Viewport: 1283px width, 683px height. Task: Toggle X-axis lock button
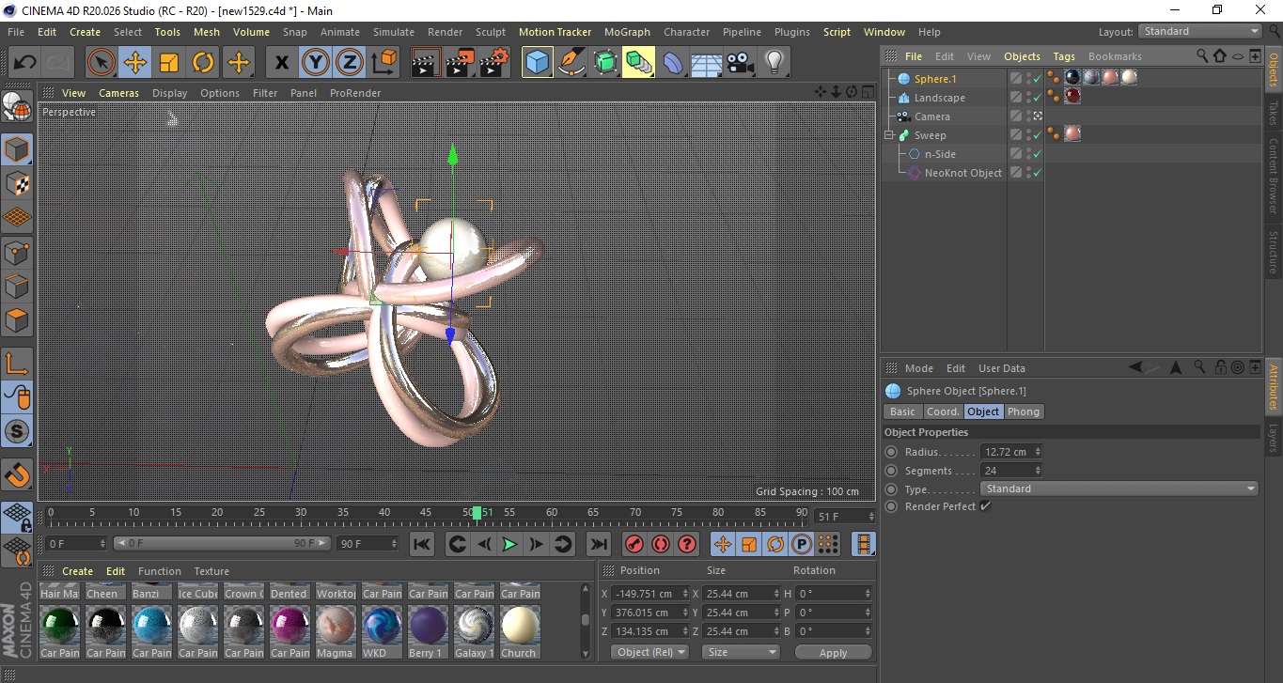point(281,63)
